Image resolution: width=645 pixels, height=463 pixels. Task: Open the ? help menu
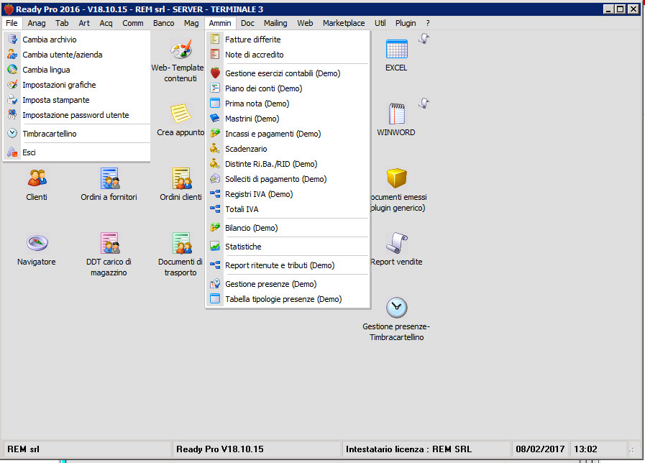428,23
